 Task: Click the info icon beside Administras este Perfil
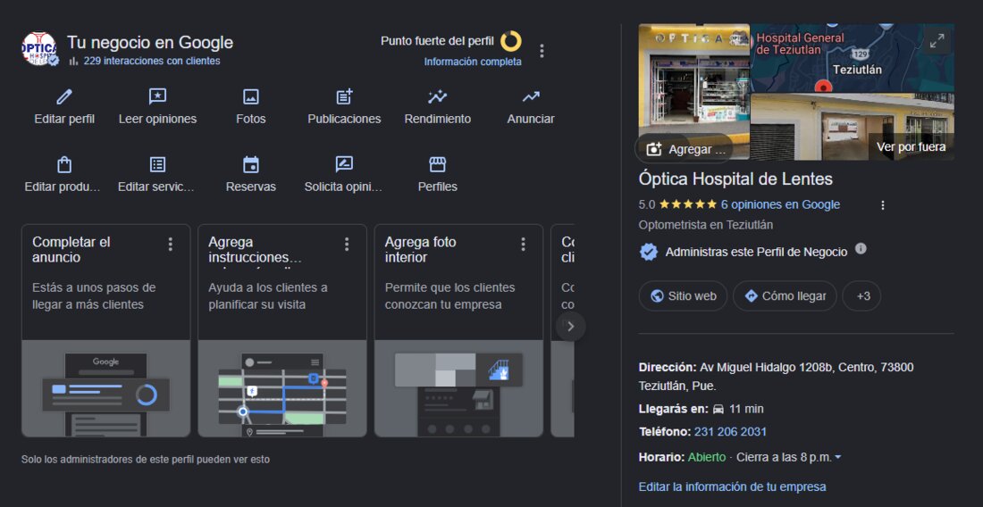tap(861, 248)
